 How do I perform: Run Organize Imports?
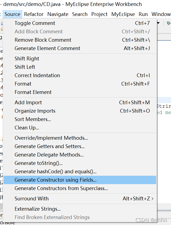[x=35, y=111]
